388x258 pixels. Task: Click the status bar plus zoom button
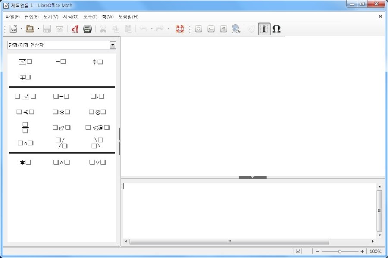tap(362, 252)
